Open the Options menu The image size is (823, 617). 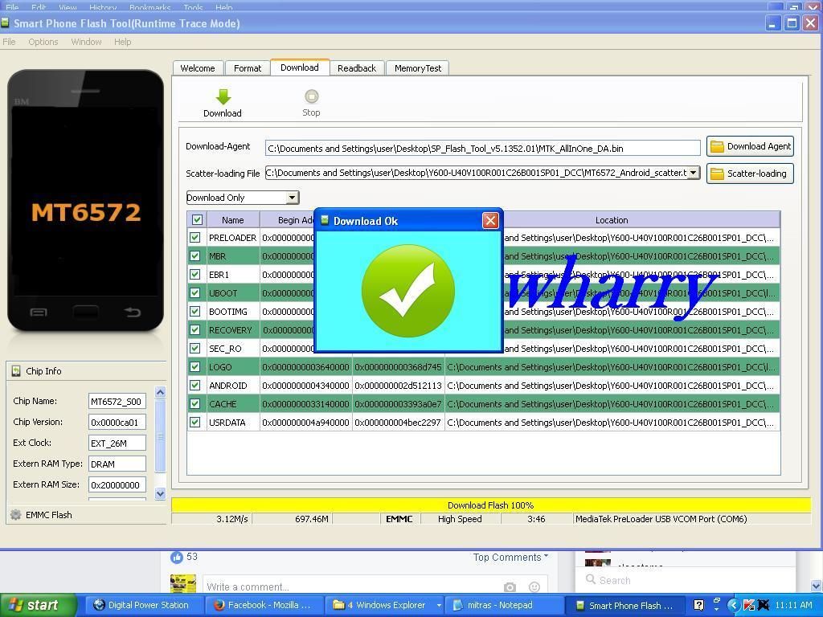pos(43,42)
